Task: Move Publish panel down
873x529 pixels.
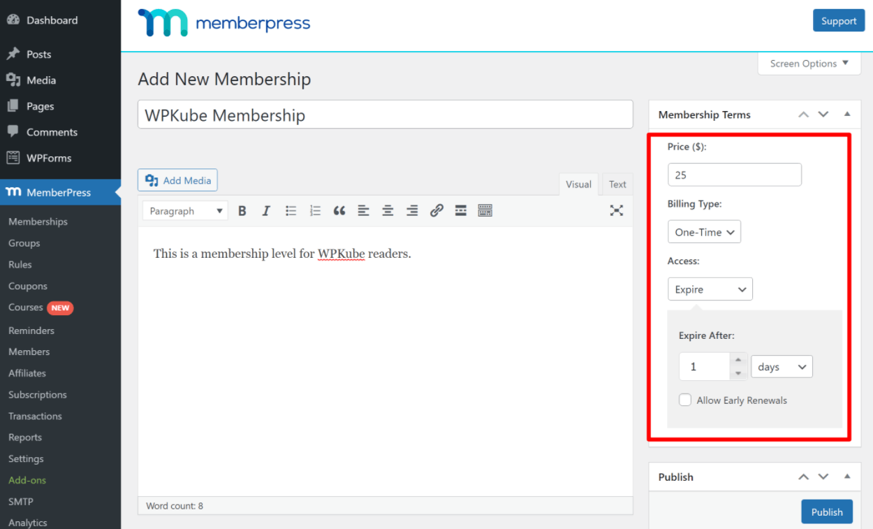Action: (823, 477)
